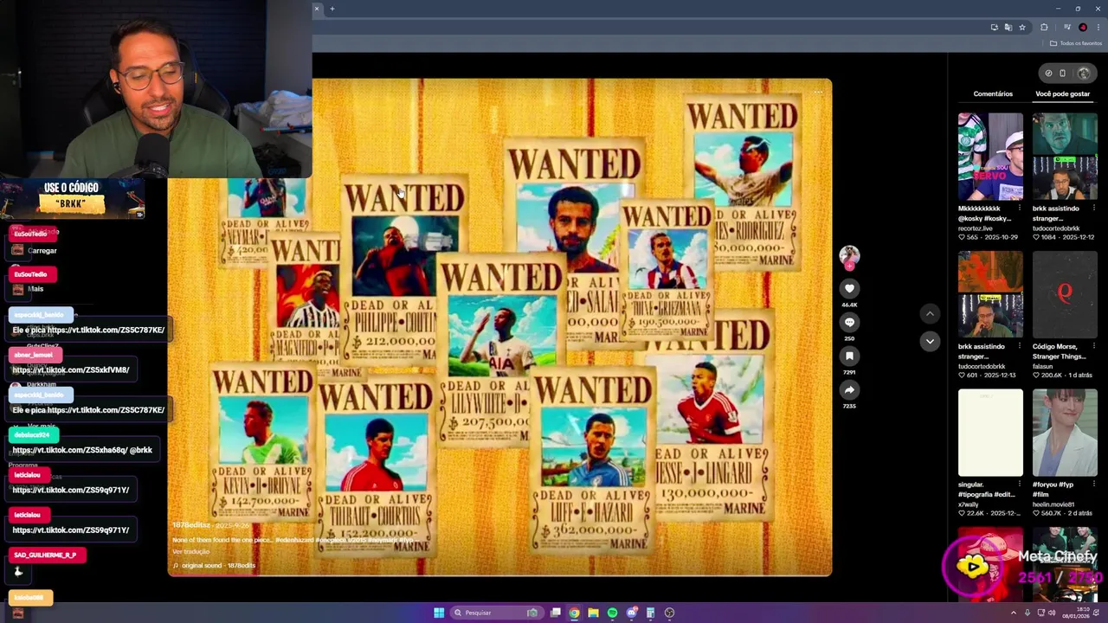The height and width of the screenshot is (623, 1108).
Task: Open the singular. #tipografia video thumbnail
Action: 990,433
